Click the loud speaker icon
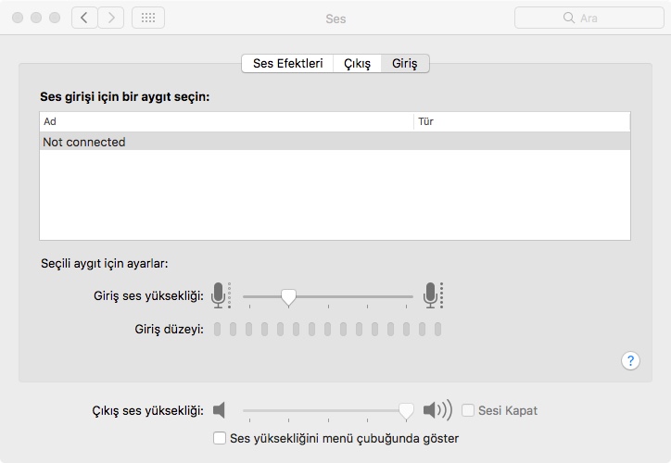This screenshot has height=463, width=671. click(437, 410)
